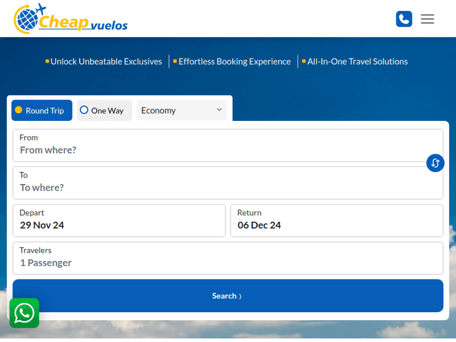This screenshot has width=456, height=342.
Task: Click Unlock Unbeatable Exclusives text
Action: coord(106,61)
